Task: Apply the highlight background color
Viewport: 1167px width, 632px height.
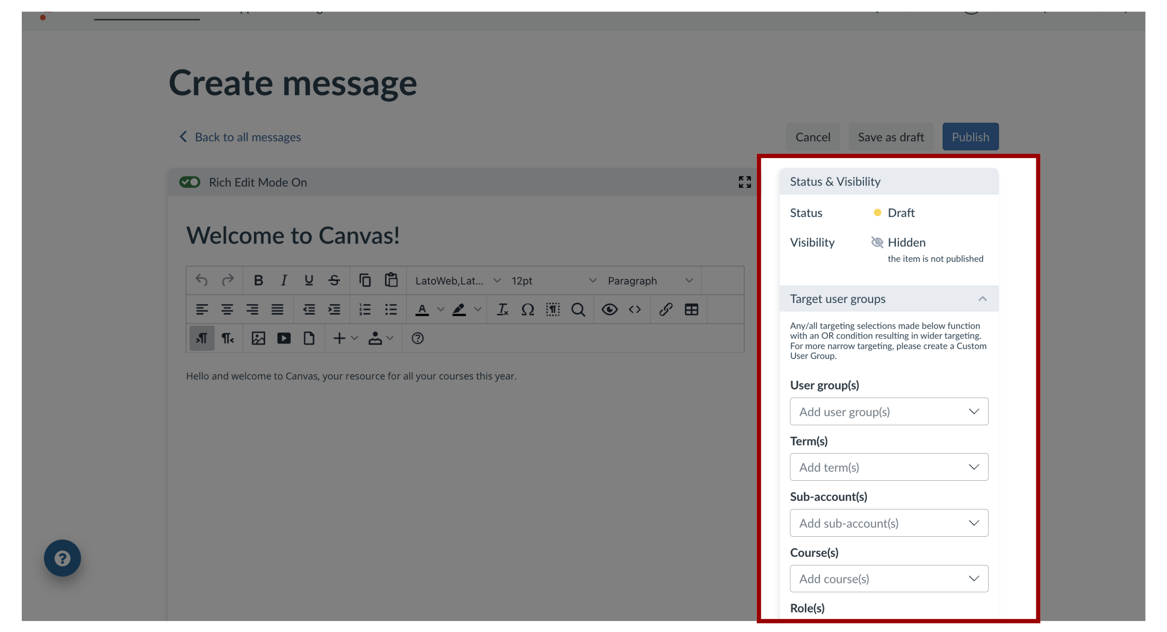Action: click(x=459, y=309)
